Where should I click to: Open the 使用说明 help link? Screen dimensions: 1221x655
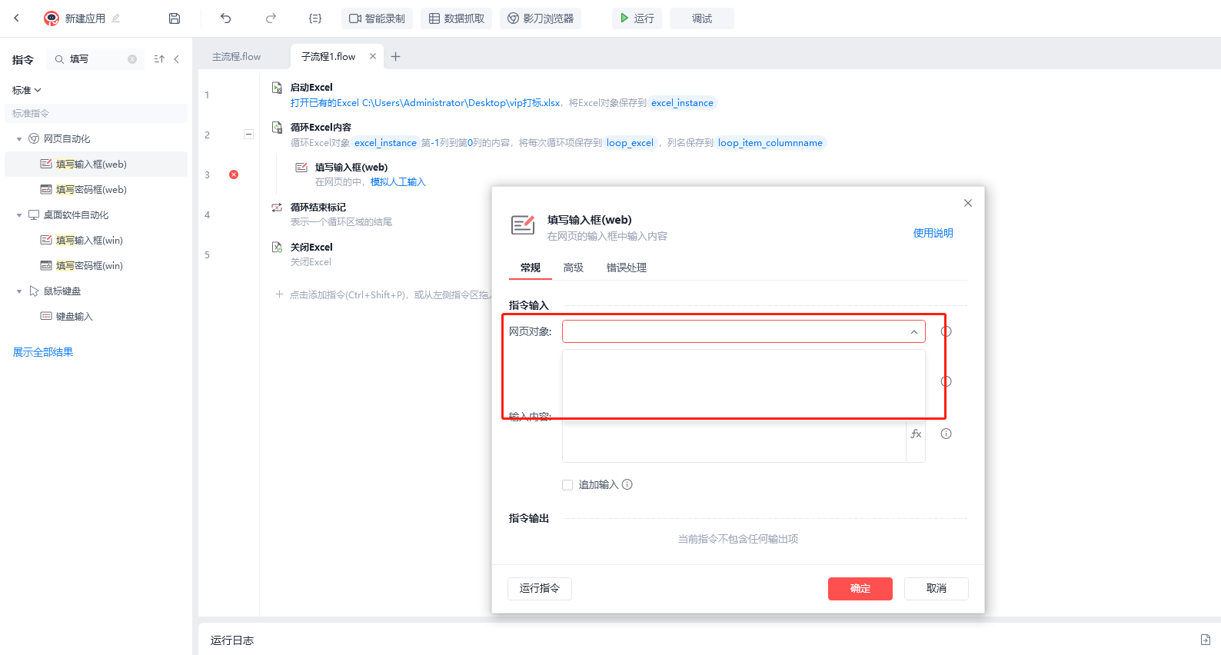933,233
